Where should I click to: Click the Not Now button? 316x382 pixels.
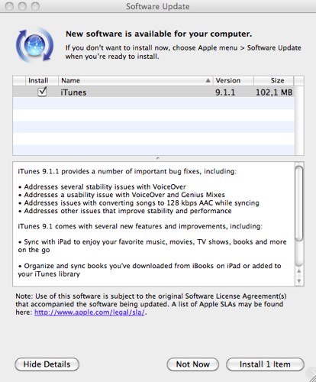coord(193,364)
